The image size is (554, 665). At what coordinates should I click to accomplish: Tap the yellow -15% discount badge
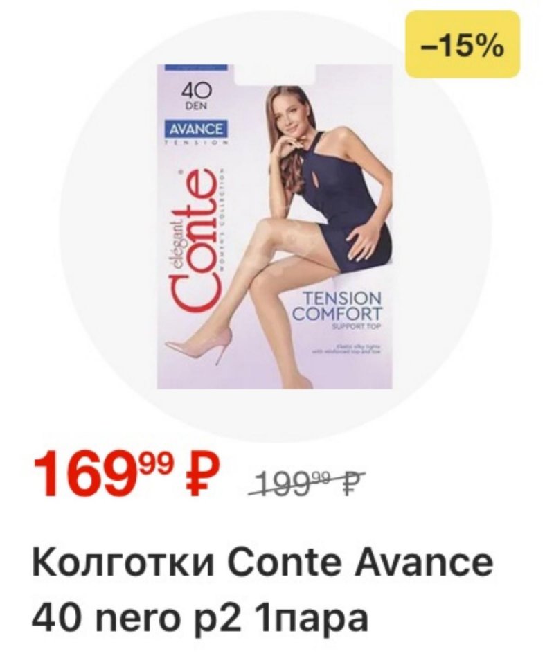pyautogui.click(x=463, y=44)
